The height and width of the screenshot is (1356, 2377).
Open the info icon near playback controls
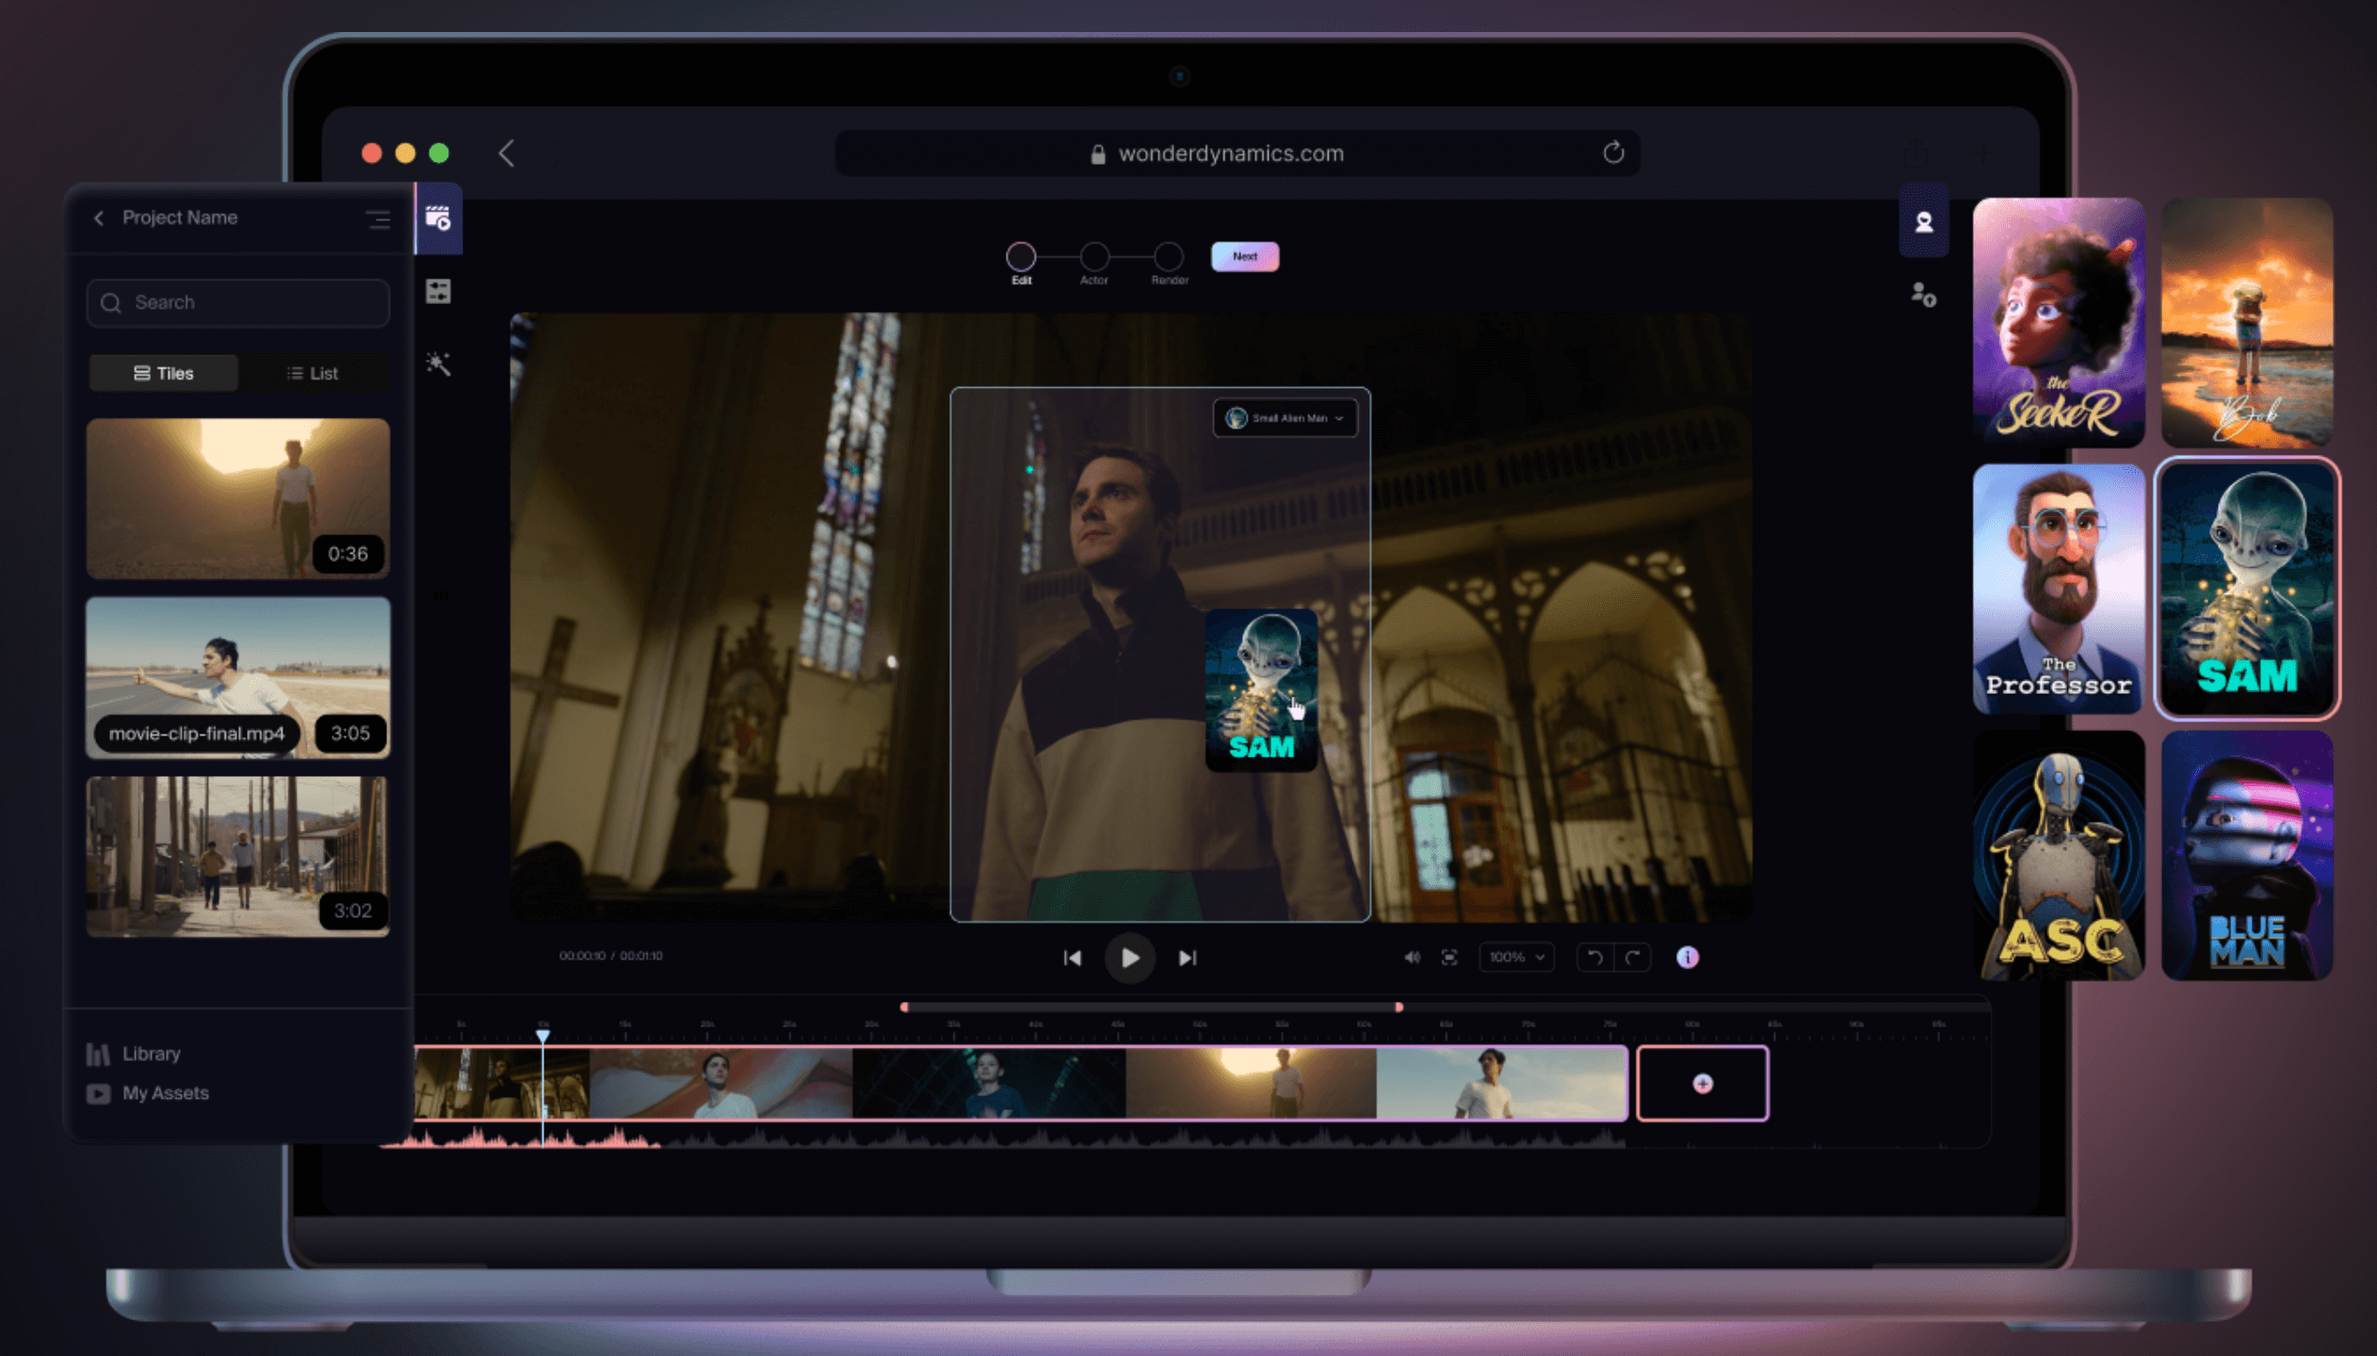[1687, 957]
